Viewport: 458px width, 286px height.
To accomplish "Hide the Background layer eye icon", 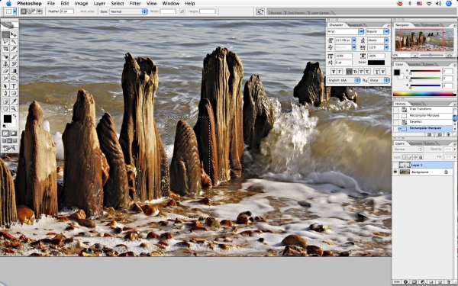I will [395, 172].
